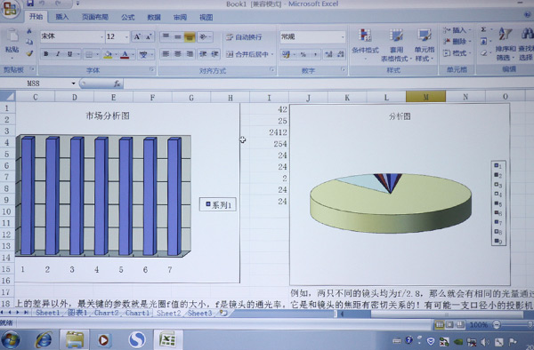Open Internet Explorer from the taskbar
This screenshot has height=350, width=534.
(x=44, y=339)
